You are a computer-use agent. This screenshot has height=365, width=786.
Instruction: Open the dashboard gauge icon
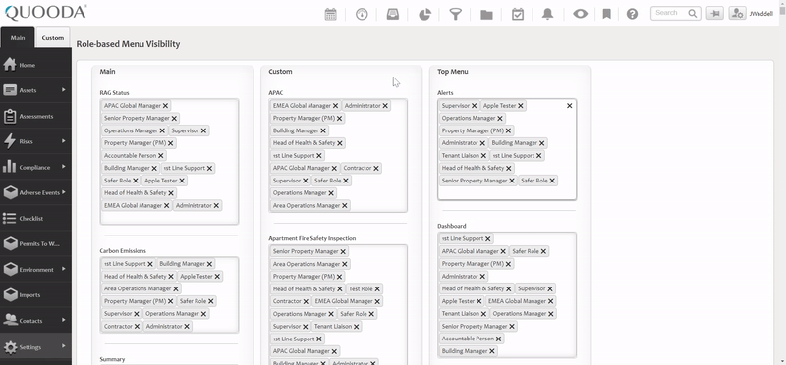tap(362, 14)
